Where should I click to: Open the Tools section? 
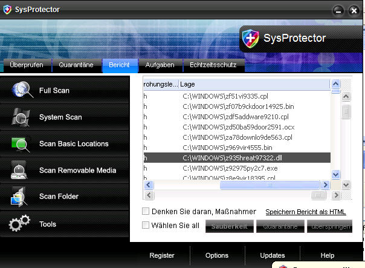click(x=65, y=224)
